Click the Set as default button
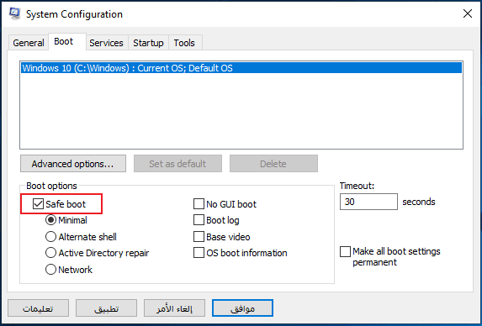This screenshot has height=326, width=482. tap(177, 164)
